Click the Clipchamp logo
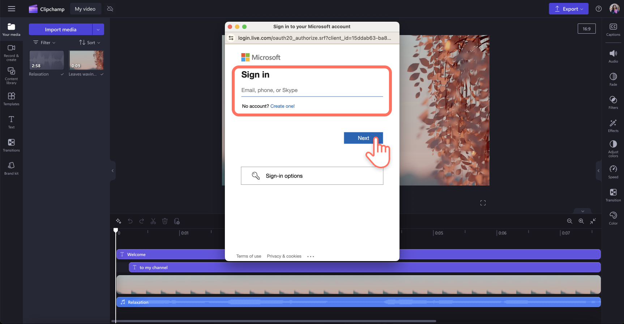Image resolution: width=624 pixels, height=324 pixels. (x=46, y=9)
